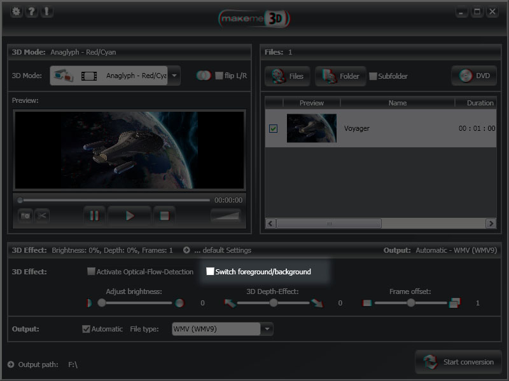This screenshot has width=509, height=381.
Task: Click the Preview column header
Action: [312, 103]
